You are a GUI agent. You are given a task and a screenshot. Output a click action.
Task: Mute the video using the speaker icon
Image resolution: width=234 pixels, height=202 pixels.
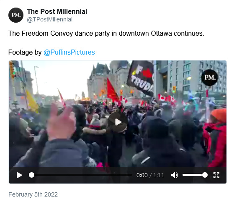pyautogui.click(x=174, y=175)
